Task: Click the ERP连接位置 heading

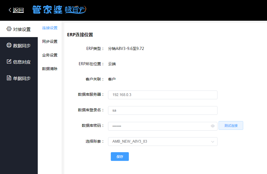Action: [x=80, y=35]
